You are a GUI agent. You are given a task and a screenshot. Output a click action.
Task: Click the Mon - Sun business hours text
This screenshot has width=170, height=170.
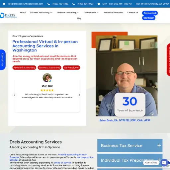117,4
